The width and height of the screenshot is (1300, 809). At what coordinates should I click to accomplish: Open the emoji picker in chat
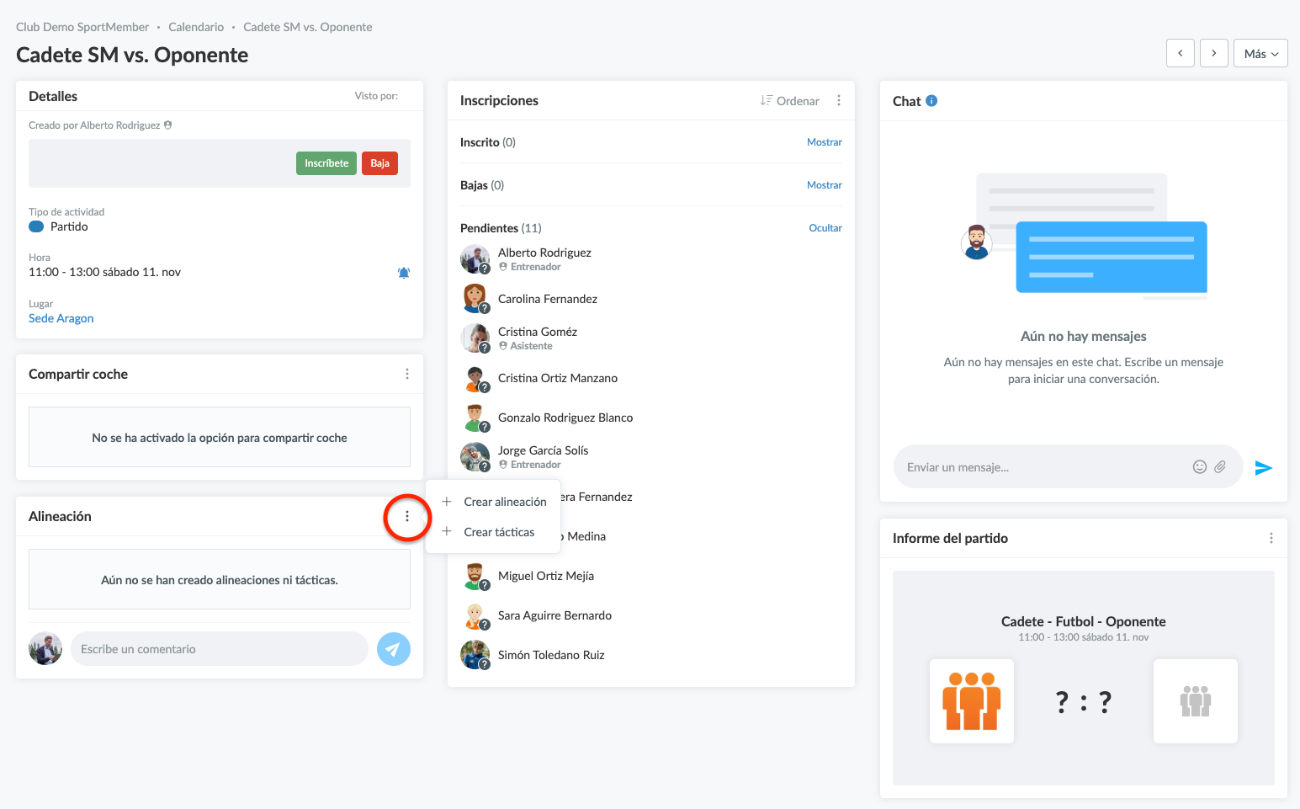(x=1200, y=467)
